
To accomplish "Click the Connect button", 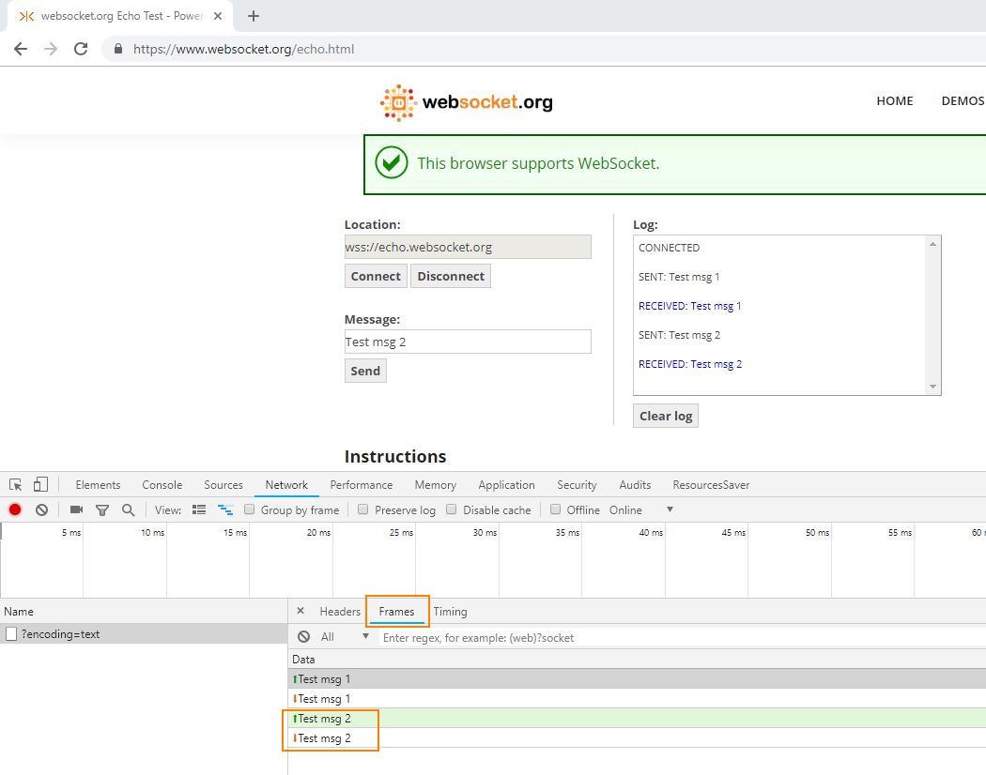I will tap(376, 276).
